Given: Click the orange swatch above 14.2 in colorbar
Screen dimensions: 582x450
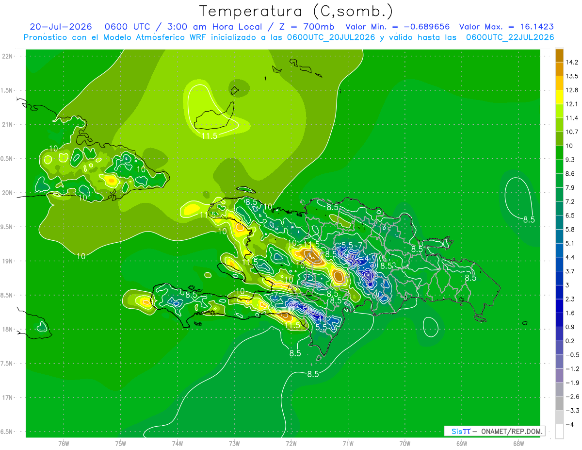Looking at the screenshot, I should pos(559,55).
